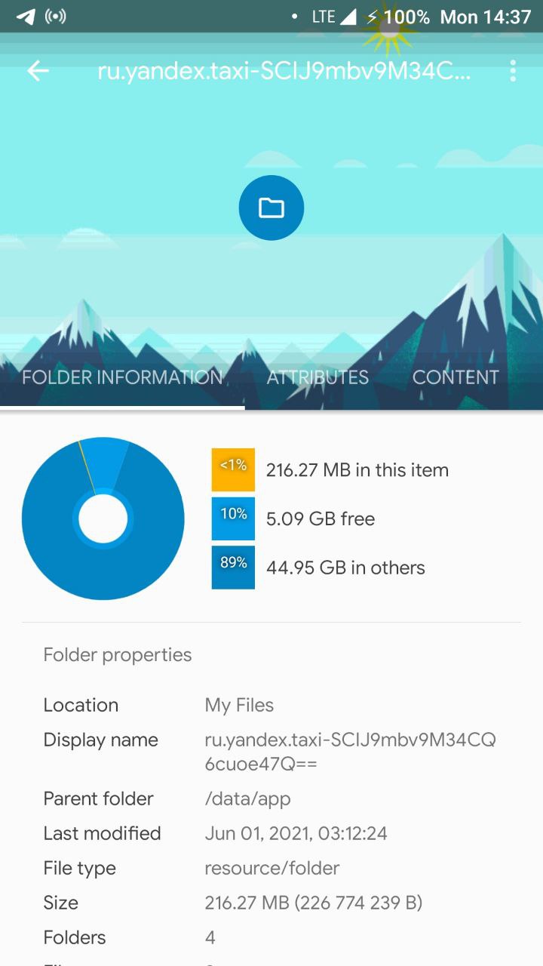543x966 pixels.
Task: Tap the hotspot status icon
Action: tap(56, 17)
